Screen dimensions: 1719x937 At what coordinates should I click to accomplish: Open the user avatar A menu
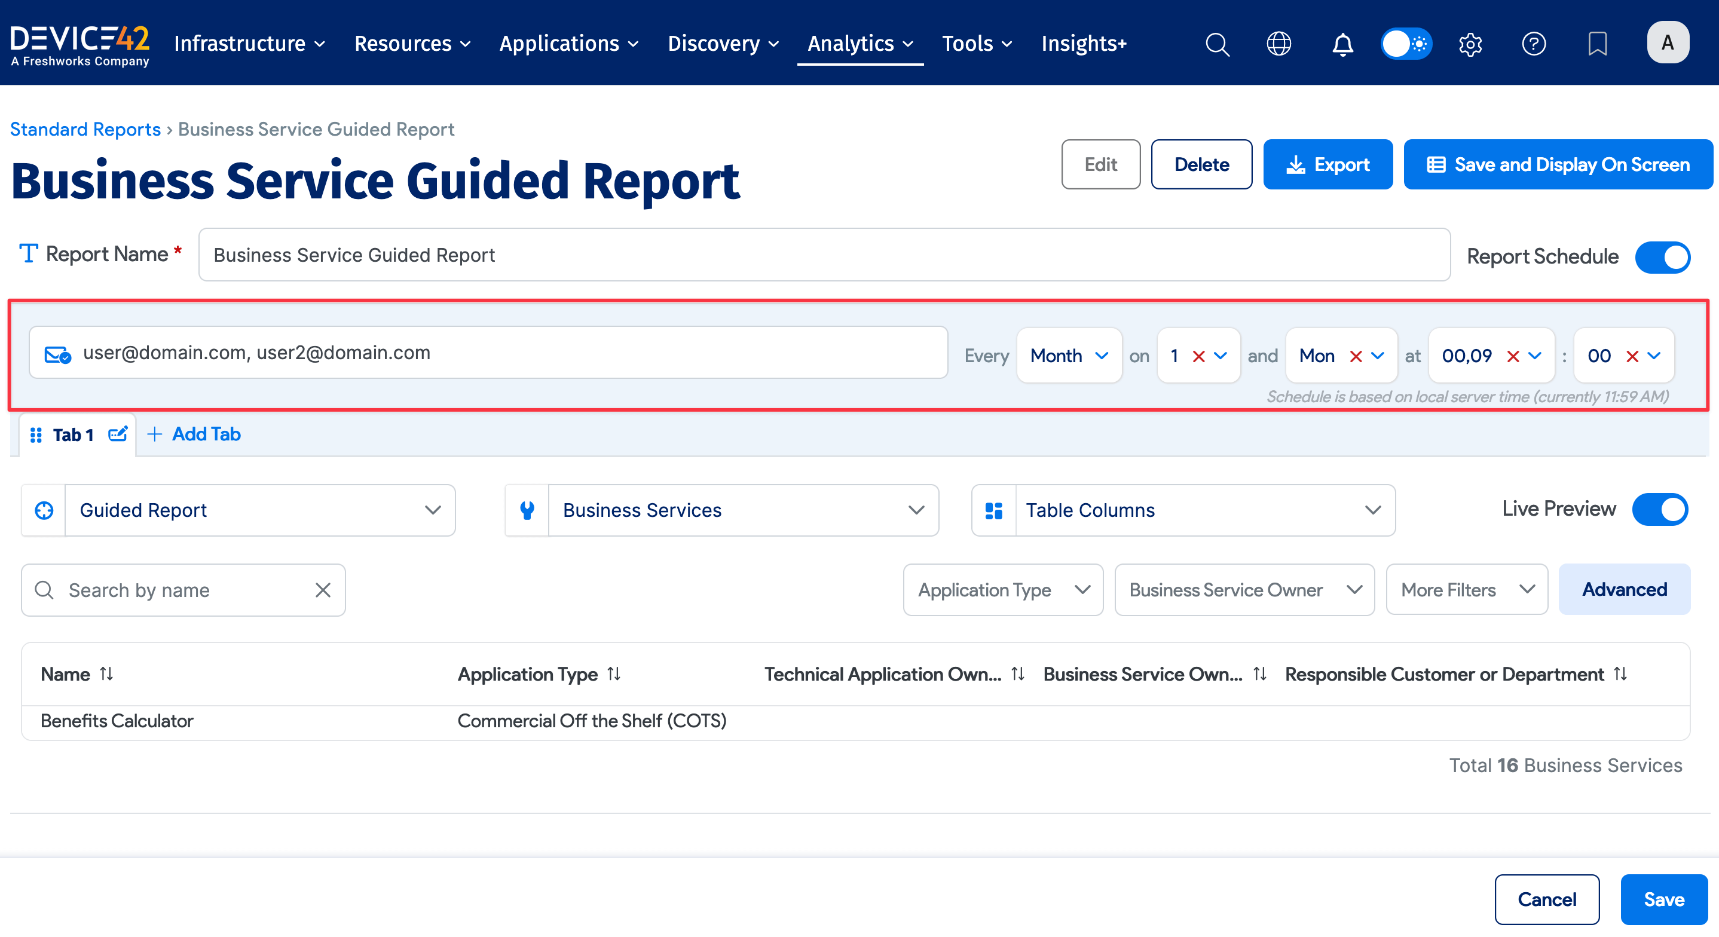1668,42
